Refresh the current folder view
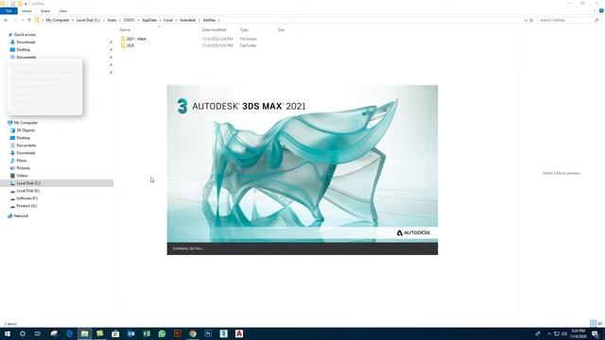This screenshot has height=340, width=605. coord(531,20)
